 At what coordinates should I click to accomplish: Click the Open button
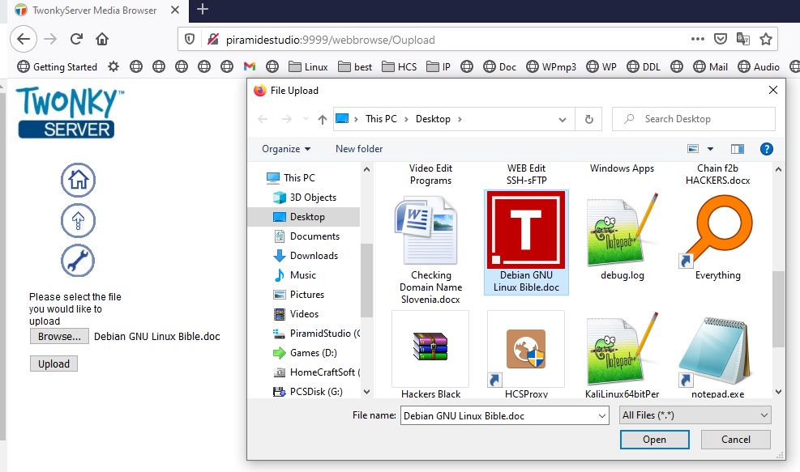[655, 440]
